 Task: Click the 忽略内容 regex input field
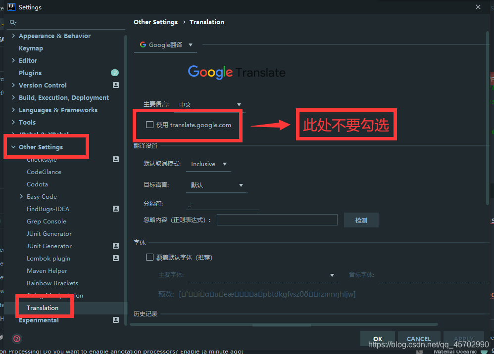(x=277, y=220)
